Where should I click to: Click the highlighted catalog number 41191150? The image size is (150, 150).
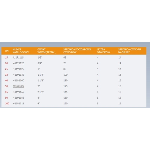(19, 86)
